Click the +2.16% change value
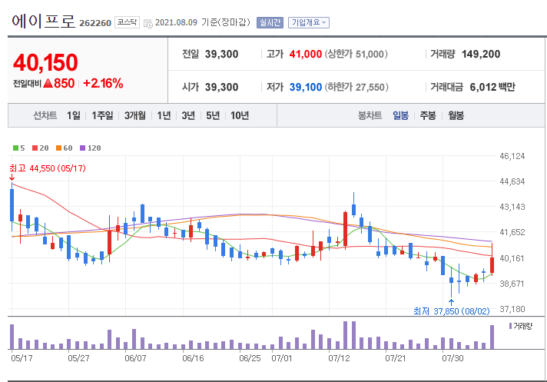This screenshot has width=547, height=382. (103, 83)
